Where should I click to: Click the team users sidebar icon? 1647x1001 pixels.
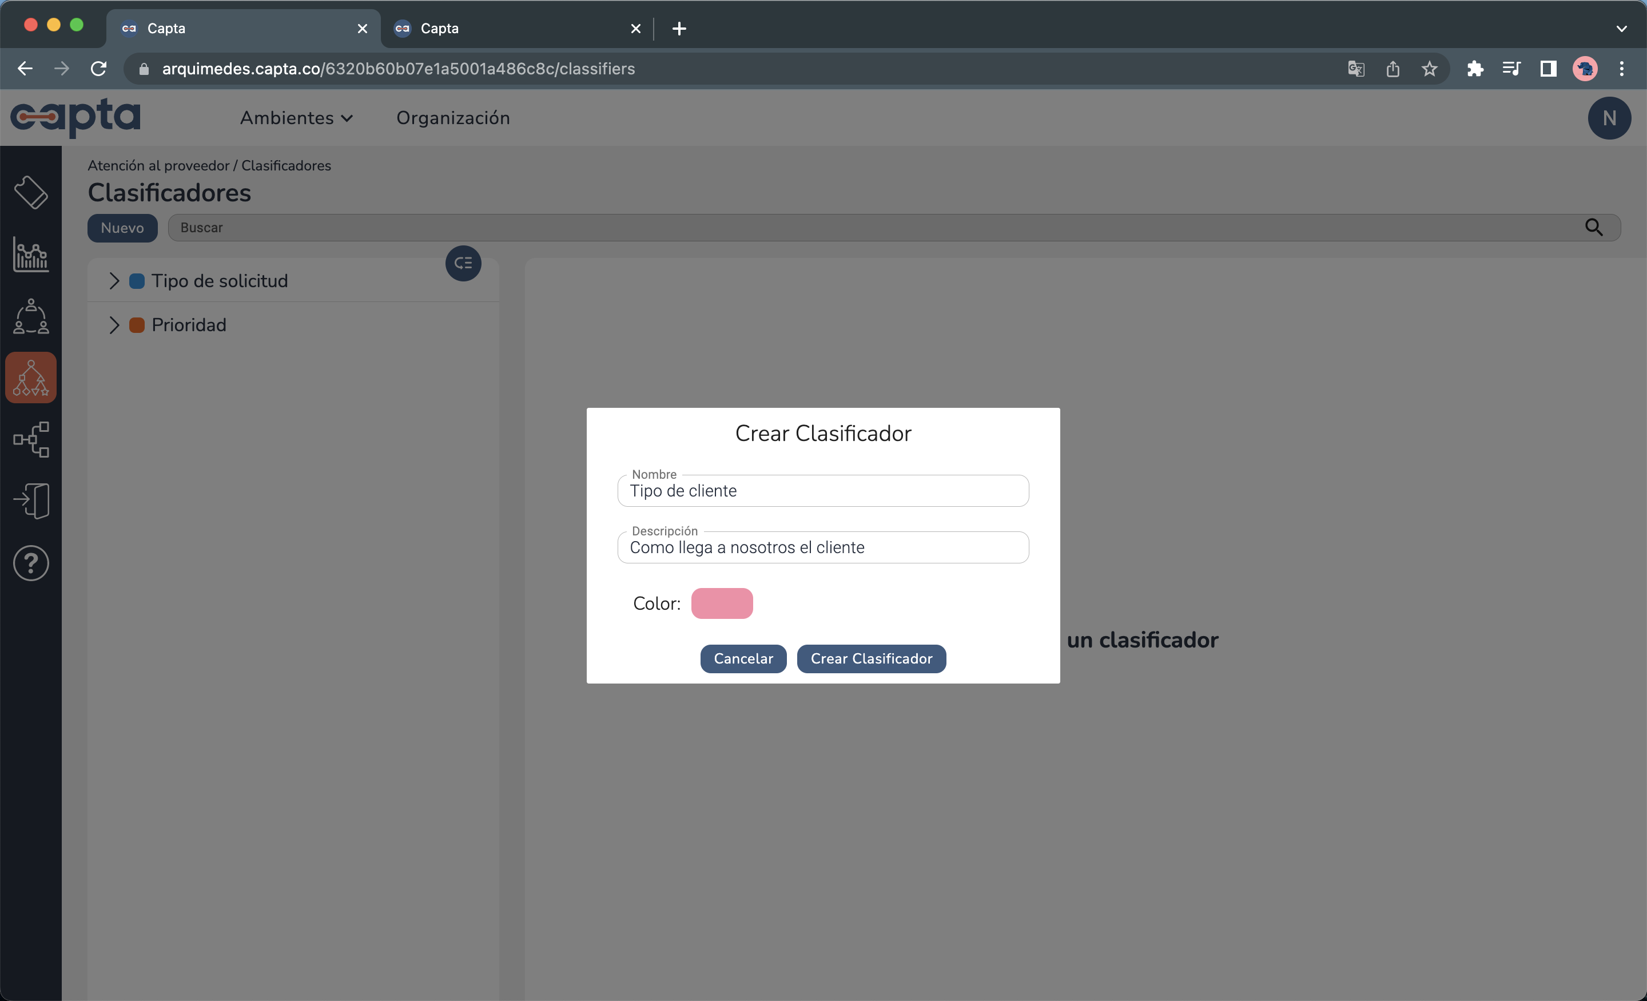click(31, 316)
